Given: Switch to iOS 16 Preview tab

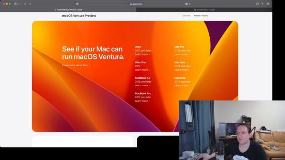Looking at the screenshot, I should click(204, 10).
